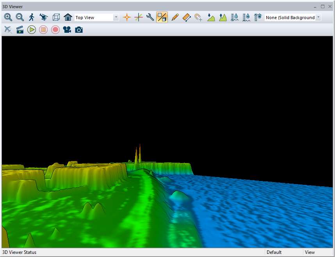The image size is (335, 257).
Task: Stop playback with the square stop button
Action: 43,30
